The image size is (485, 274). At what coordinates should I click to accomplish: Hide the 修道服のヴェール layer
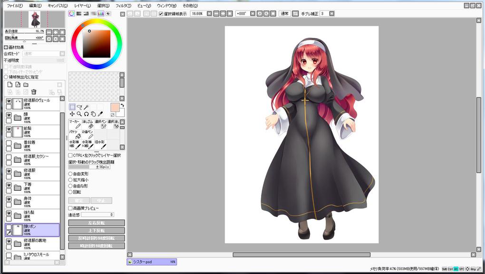pyautogui.click(x=9, y=101)
